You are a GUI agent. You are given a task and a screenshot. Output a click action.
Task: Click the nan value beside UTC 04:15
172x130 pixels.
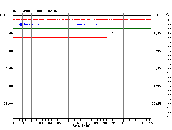[x=169, y=86]
